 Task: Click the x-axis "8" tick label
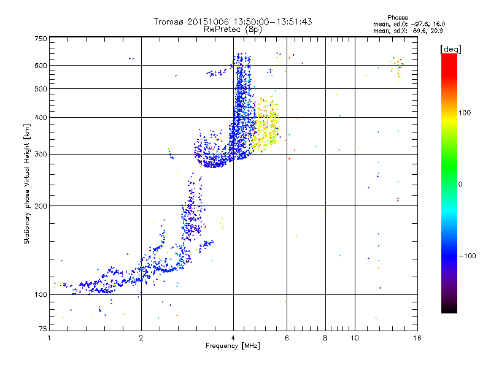click(325, 338)
